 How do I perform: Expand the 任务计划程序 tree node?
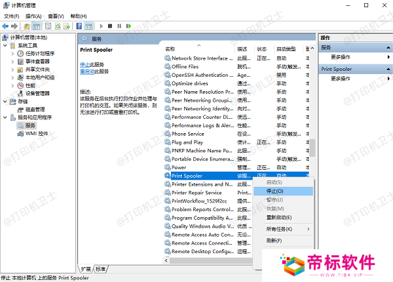pyautogui.click(x=12, y=54)
